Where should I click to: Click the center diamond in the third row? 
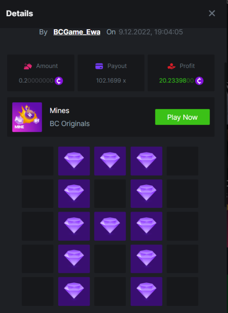[x=110, y=226]
